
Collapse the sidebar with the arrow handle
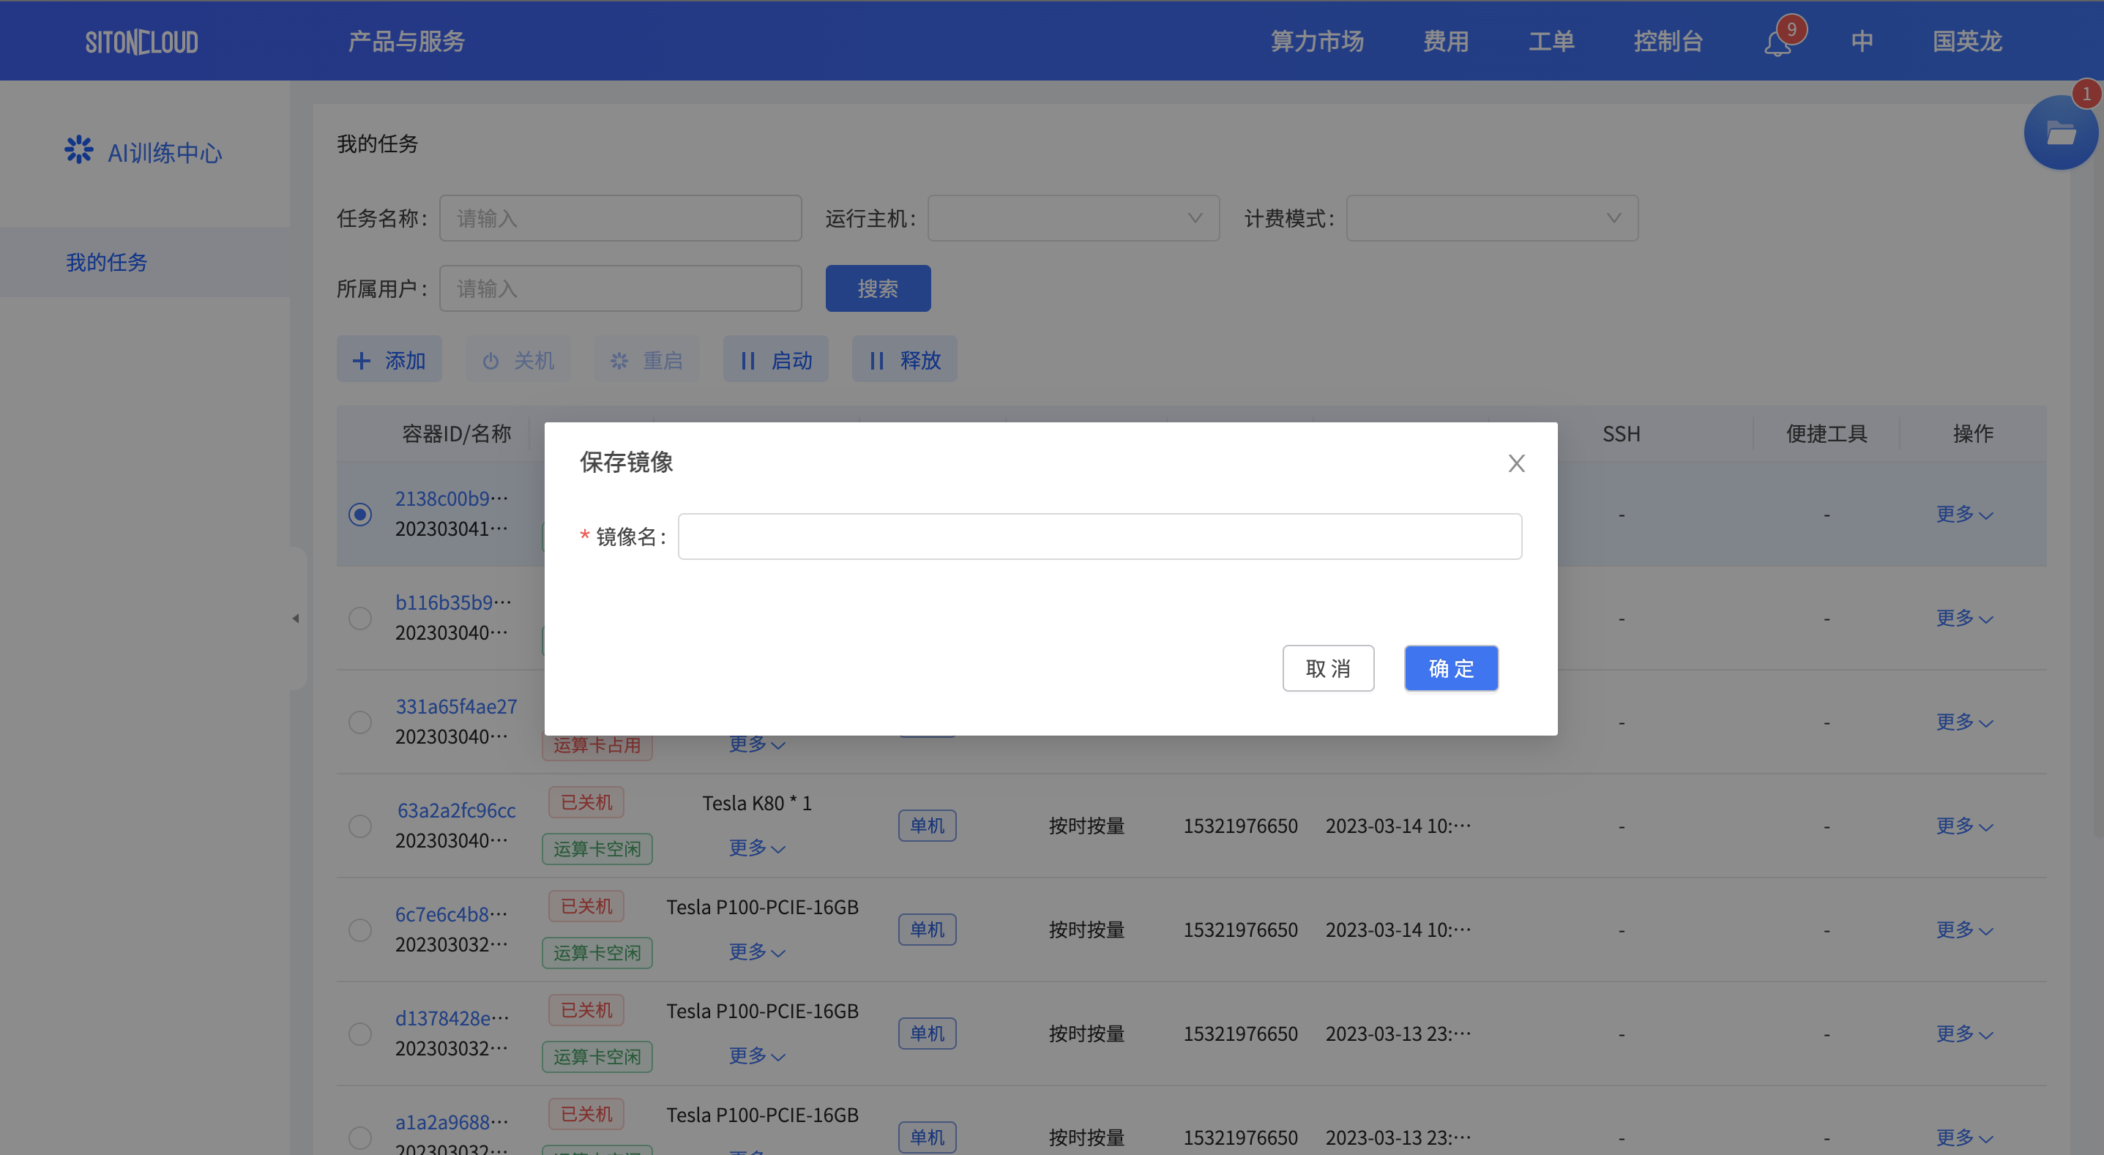(x=296, y=618)
